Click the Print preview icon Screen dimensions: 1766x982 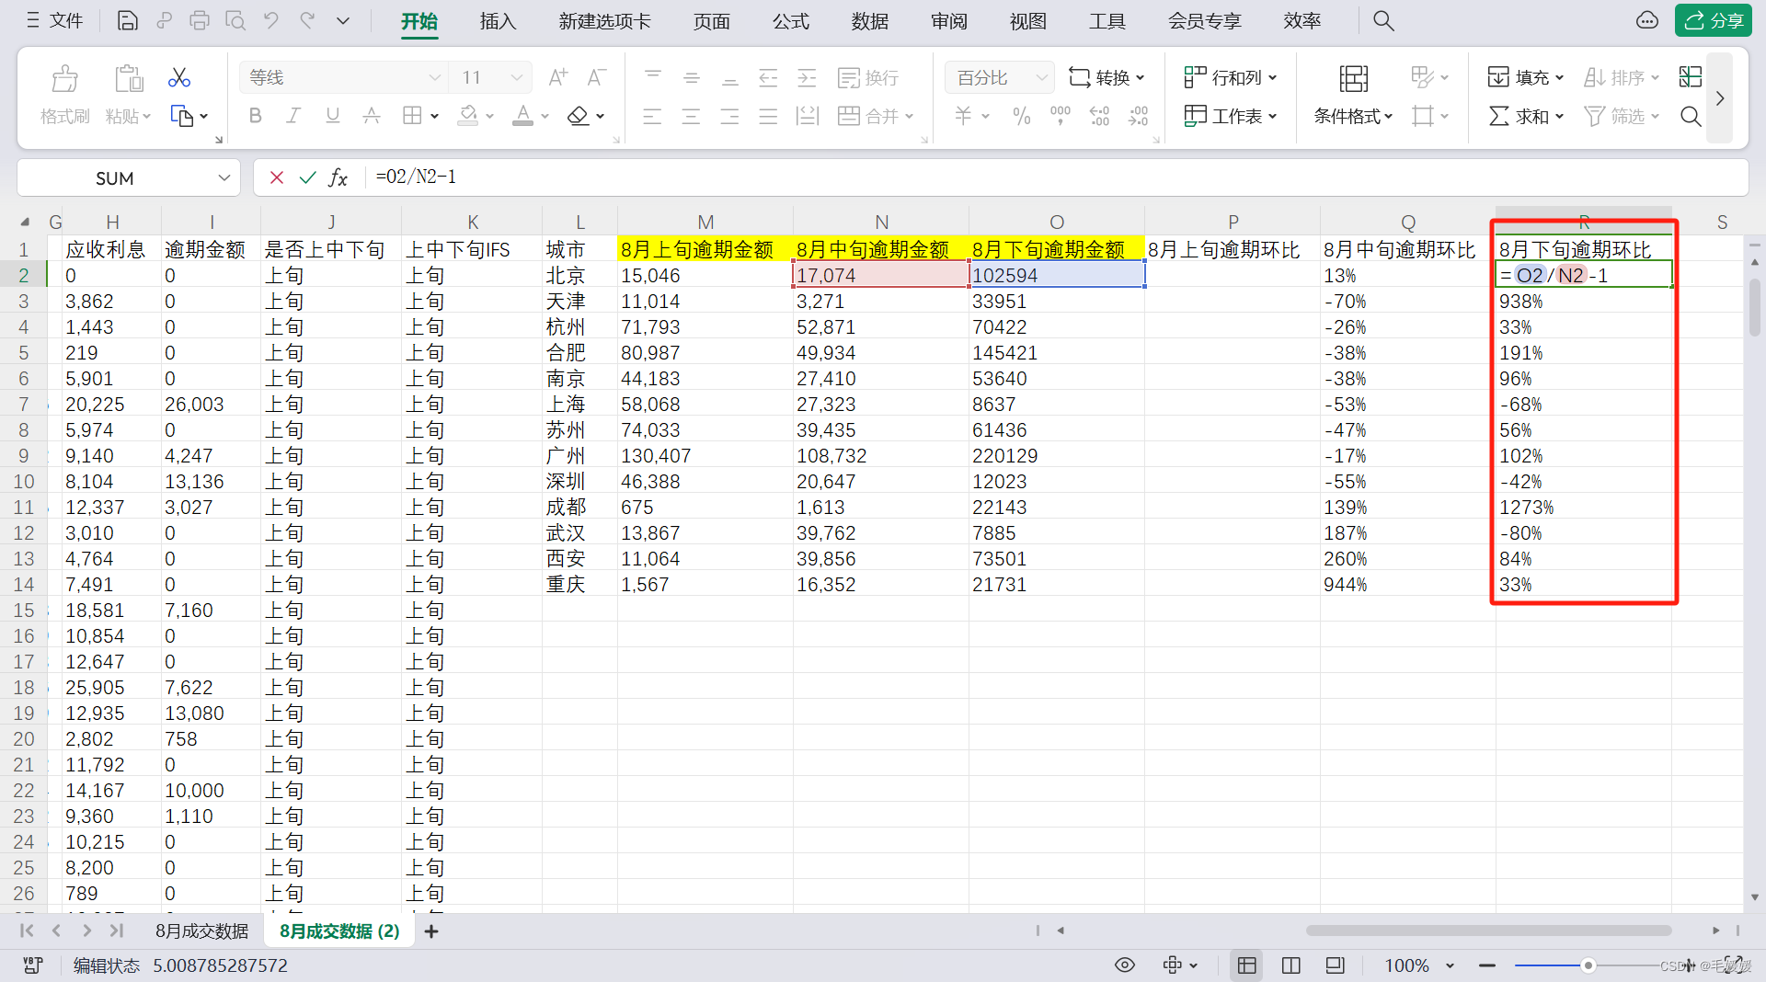[x=235, y=20]
